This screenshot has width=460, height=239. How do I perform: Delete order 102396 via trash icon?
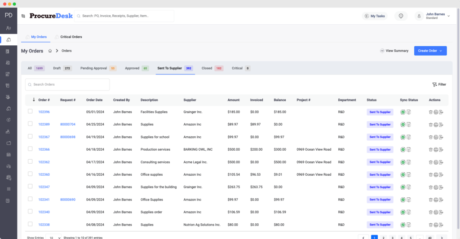(x=431, y=112)
